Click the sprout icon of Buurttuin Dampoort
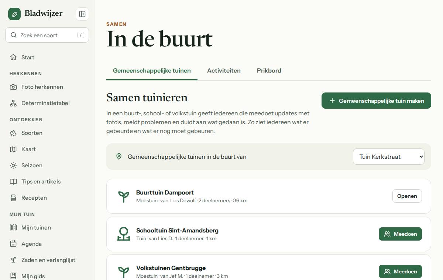This screenshot has width=443, height=280. coord(124,196)
